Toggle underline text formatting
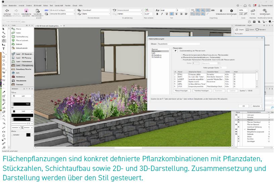Viewport: 276px width, 183px height. coord(167,14)
